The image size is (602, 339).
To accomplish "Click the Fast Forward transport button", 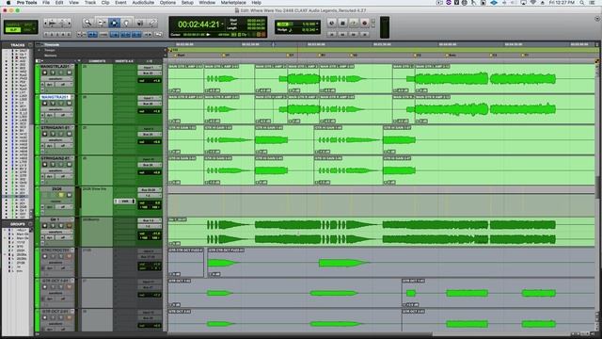I will click(354, 34).
